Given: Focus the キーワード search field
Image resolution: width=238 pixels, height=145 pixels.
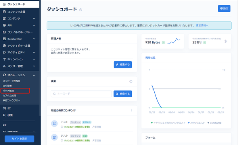Looking at the screenshot, I should click(81, 94).
